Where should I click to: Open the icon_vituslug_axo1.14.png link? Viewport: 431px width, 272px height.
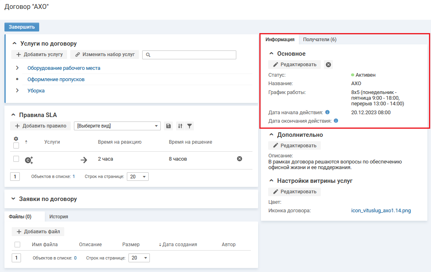point(381,211)
